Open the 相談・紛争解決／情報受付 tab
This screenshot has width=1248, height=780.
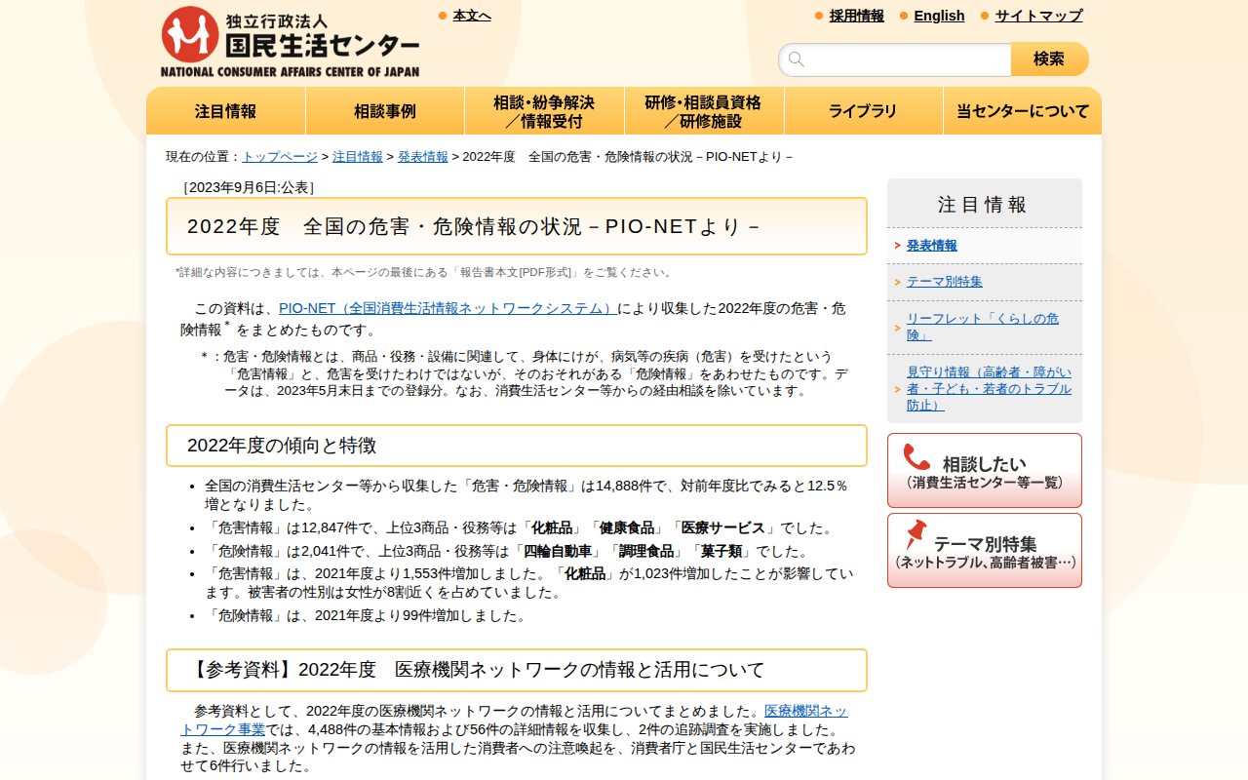pos(544,111)
